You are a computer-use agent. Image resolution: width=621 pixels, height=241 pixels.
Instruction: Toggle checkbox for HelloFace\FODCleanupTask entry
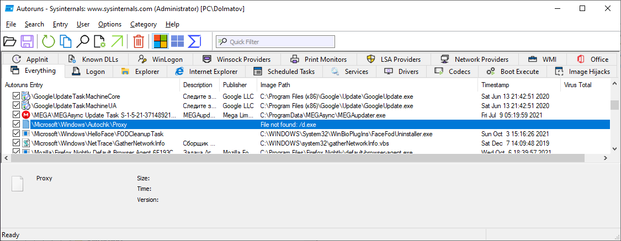pos(16,134)
